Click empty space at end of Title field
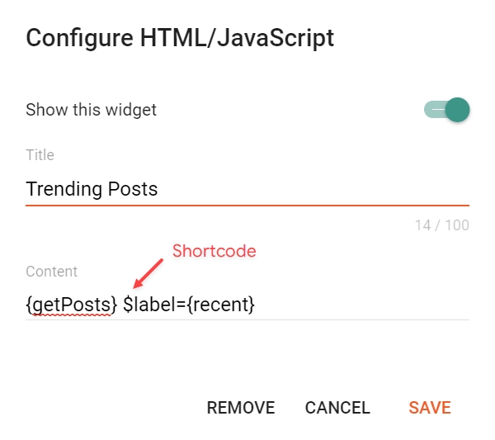This screenshot has height=440, width=495. (330, 189)
